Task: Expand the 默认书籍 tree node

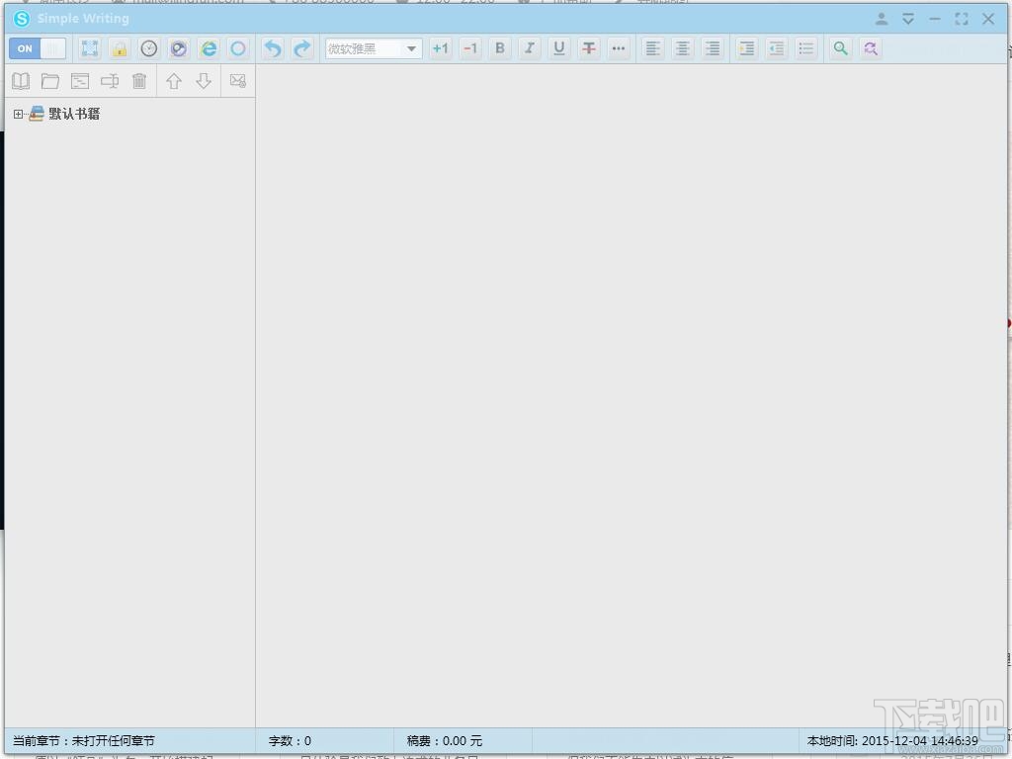Action: coord(18,115)
